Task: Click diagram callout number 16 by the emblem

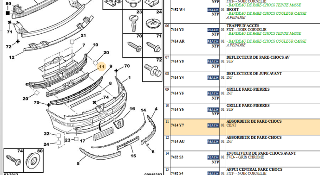Action: pos(132,109)
